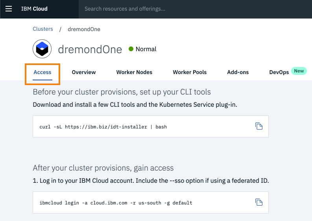Click the Normal status label
The width and height of the screenshot is (312, 221).
click(146, 49)
